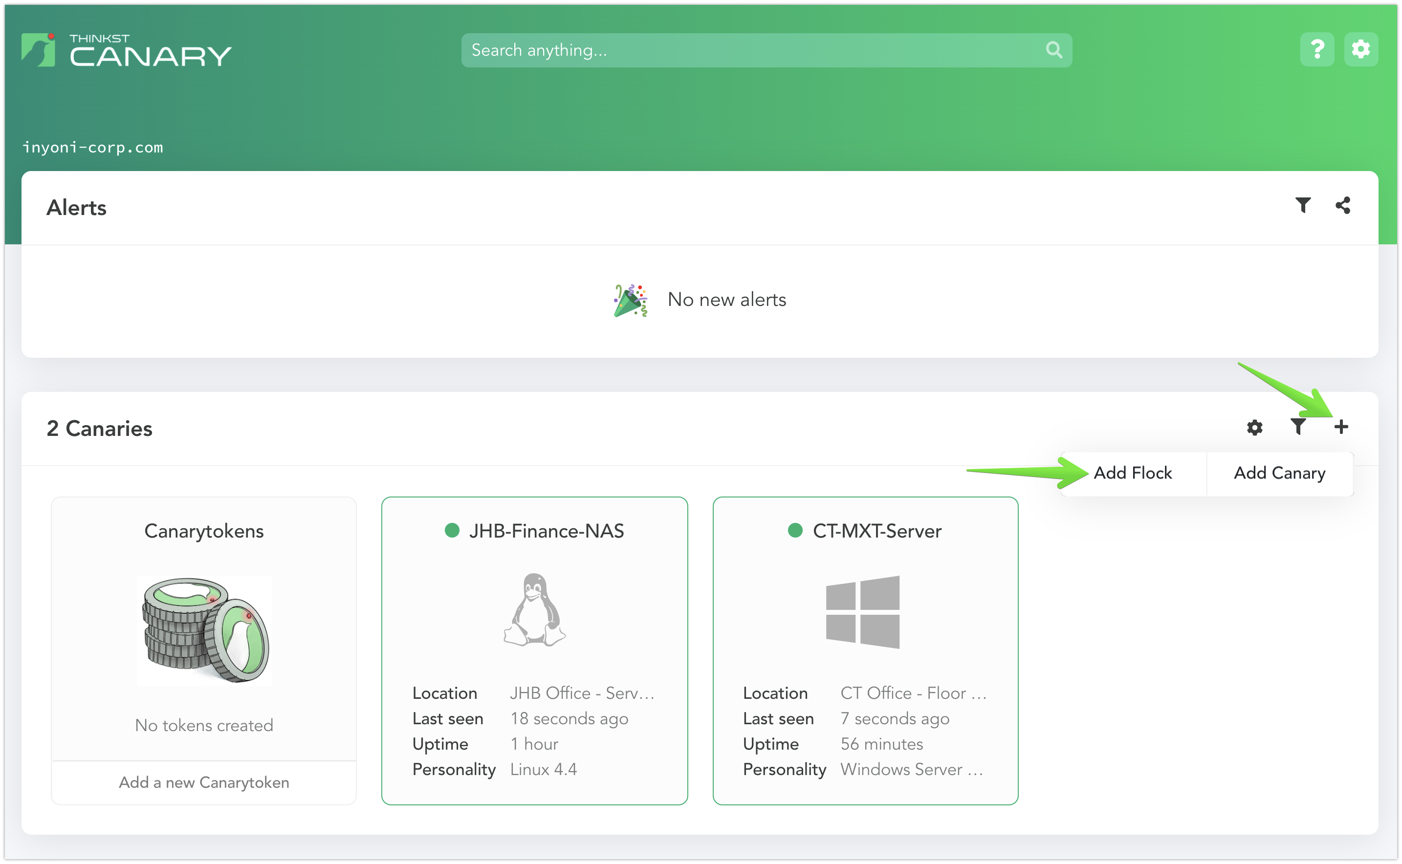The height and width of the screenshot is (864, 1402).
Task: Click the No tokens created text
Action: pyautogui.click(x=204, y=725)
